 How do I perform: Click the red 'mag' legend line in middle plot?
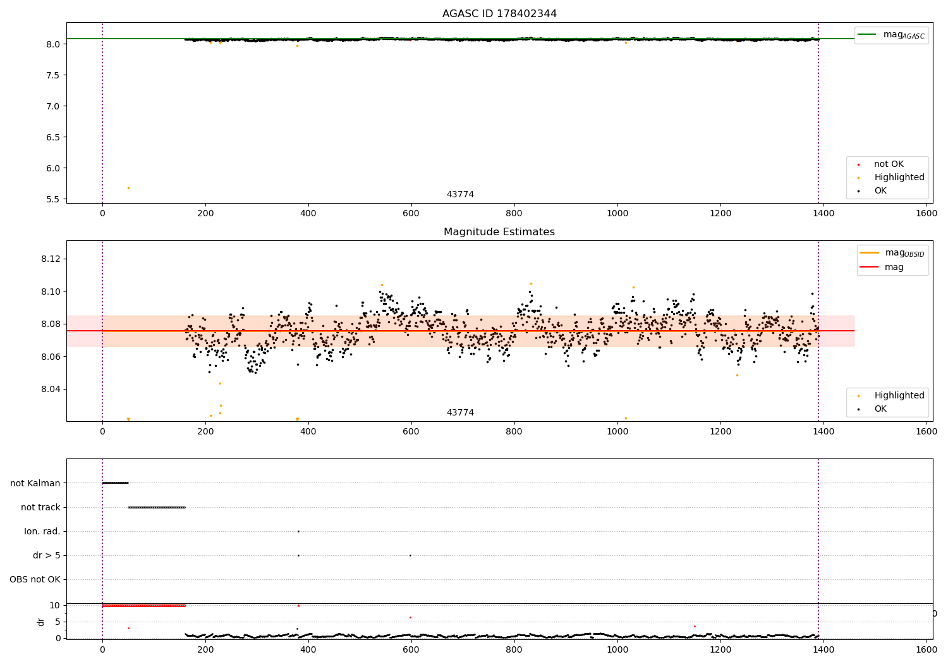(869, 267)
